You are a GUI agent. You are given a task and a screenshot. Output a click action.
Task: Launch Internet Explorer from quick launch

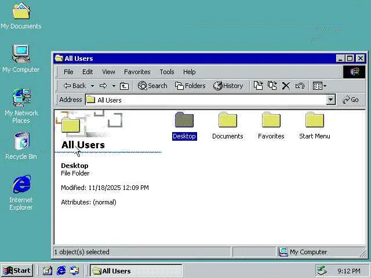click(x=61, y=270)
